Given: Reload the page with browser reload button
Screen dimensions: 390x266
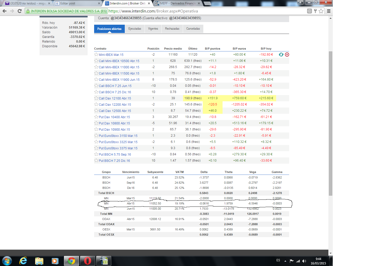Looking at the screenshot, I should (x=19, y=11).
